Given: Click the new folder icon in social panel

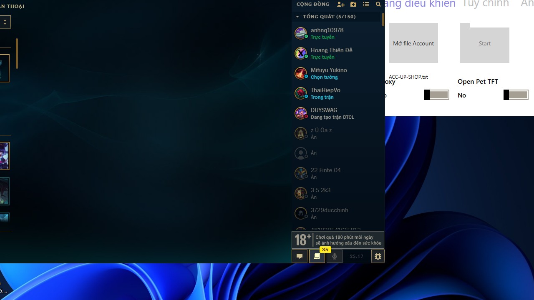Looking at the screenshot, I should click(x=353, y=4).
